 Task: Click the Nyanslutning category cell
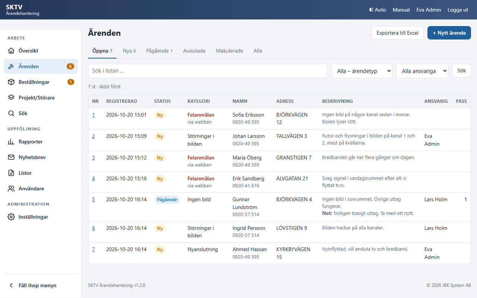(203, 249)
